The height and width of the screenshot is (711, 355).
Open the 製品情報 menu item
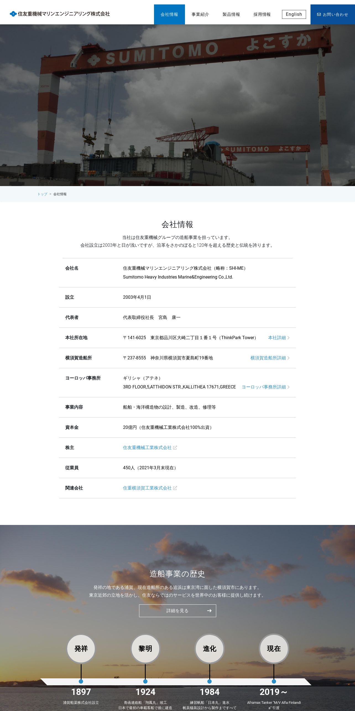231,14
